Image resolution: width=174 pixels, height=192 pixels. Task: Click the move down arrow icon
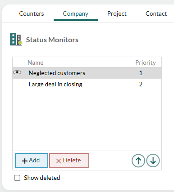[x=153, y=161]
